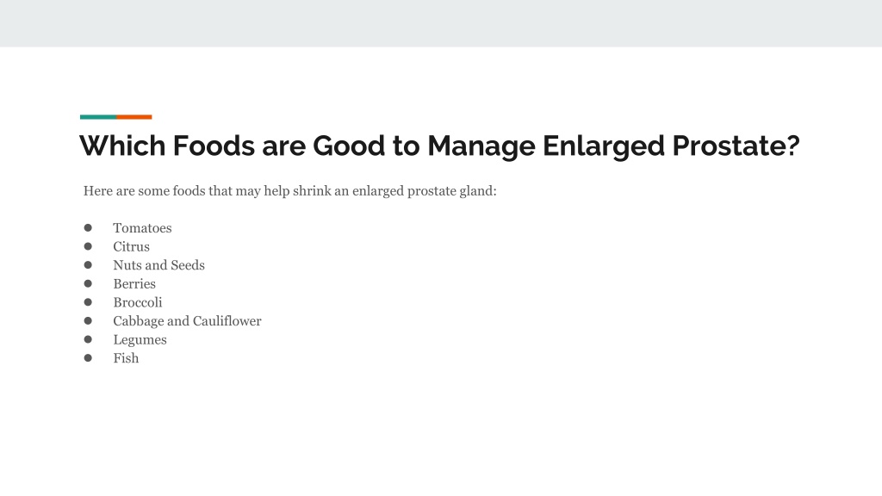
Task: Click the bullet dot beside Fish
Action: pos(88,357)
